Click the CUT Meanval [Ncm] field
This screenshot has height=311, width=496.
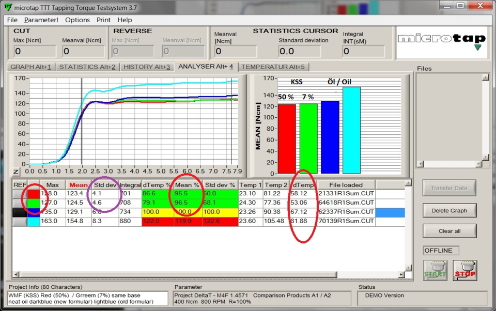(84, 51)
